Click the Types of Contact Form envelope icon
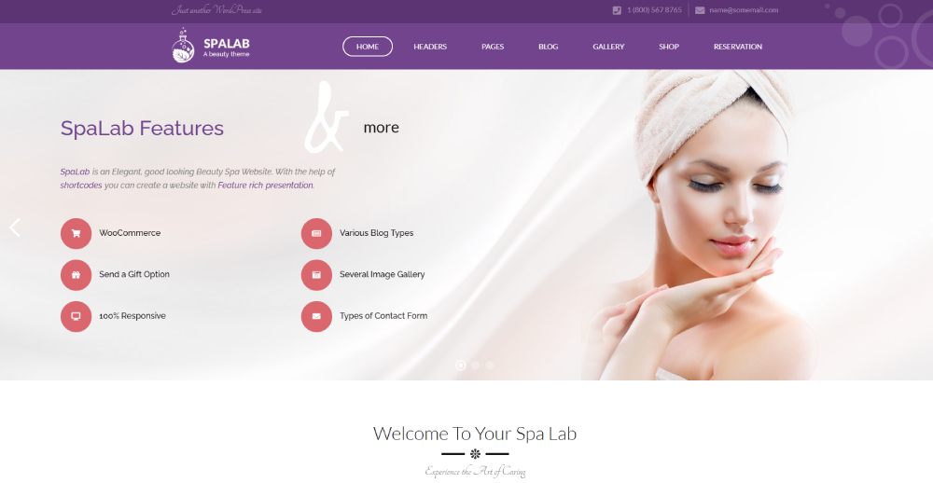Screen dimensions: 933x483 point(316,316)
